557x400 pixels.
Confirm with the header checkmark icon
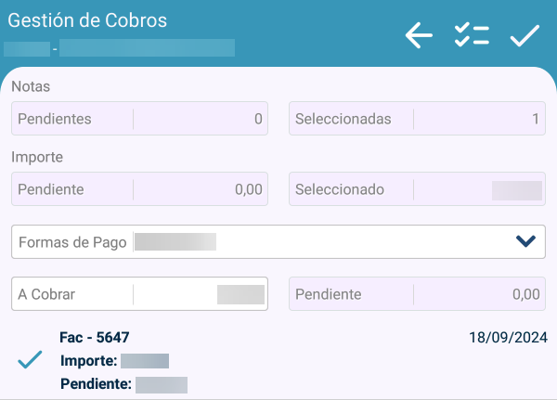pos(525,36)
